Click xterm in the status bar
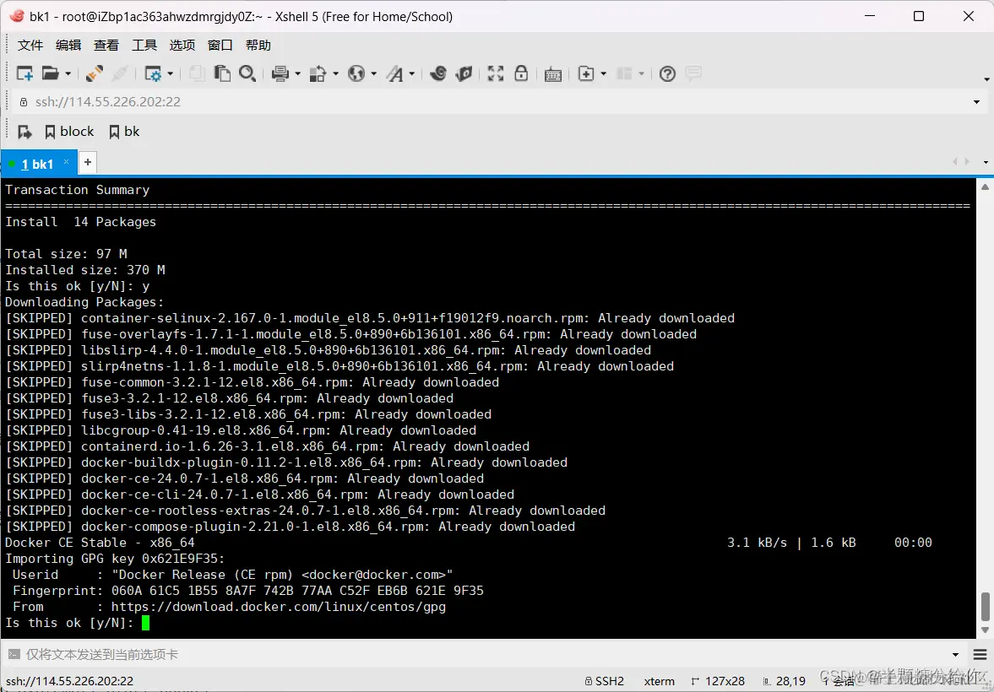The image size is (994, 692). 660,681
